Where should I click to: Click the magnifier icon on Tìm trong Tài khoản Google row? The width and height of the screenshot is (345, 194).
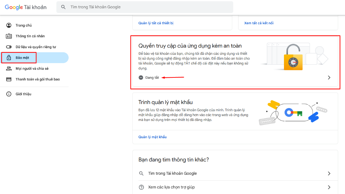pos(141,173)
